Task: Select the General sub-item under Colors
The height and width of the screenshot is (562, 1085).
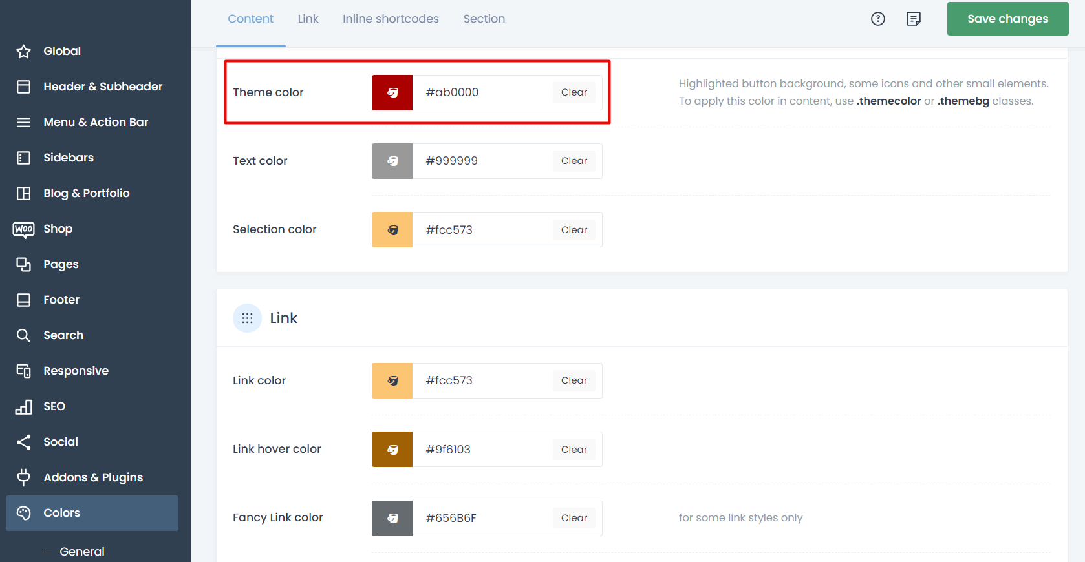Action: [x=82, y=552]
